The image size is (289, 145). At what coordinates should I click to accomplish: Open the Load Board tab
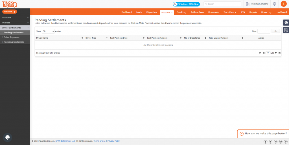281,12
